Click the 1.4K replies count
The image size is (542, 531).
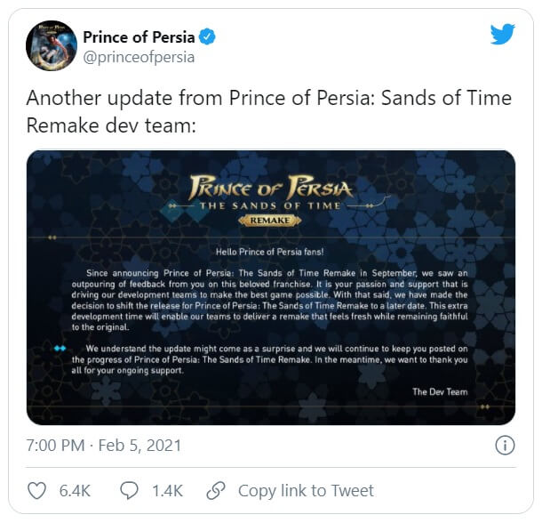click(x=165, y=491)
